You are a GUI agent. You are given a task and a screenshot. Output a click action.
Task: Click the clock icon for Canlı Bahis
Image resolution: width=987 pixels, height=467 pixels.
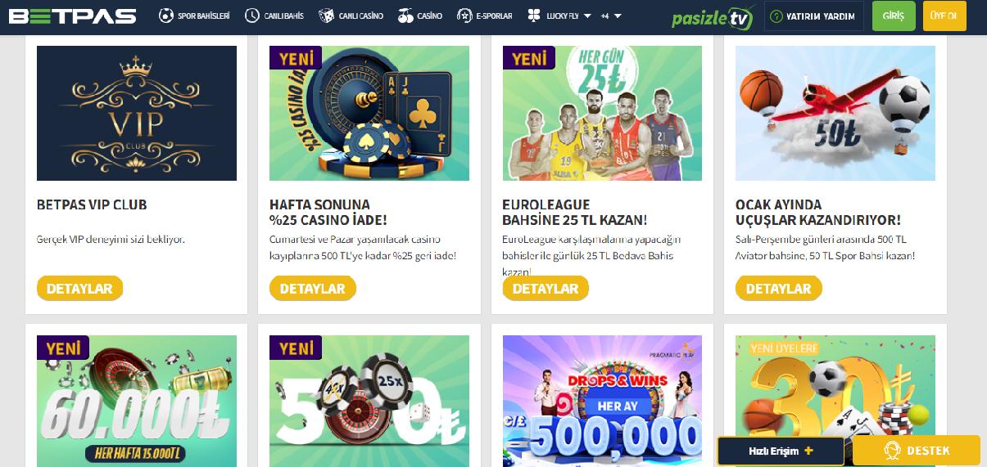252,16
